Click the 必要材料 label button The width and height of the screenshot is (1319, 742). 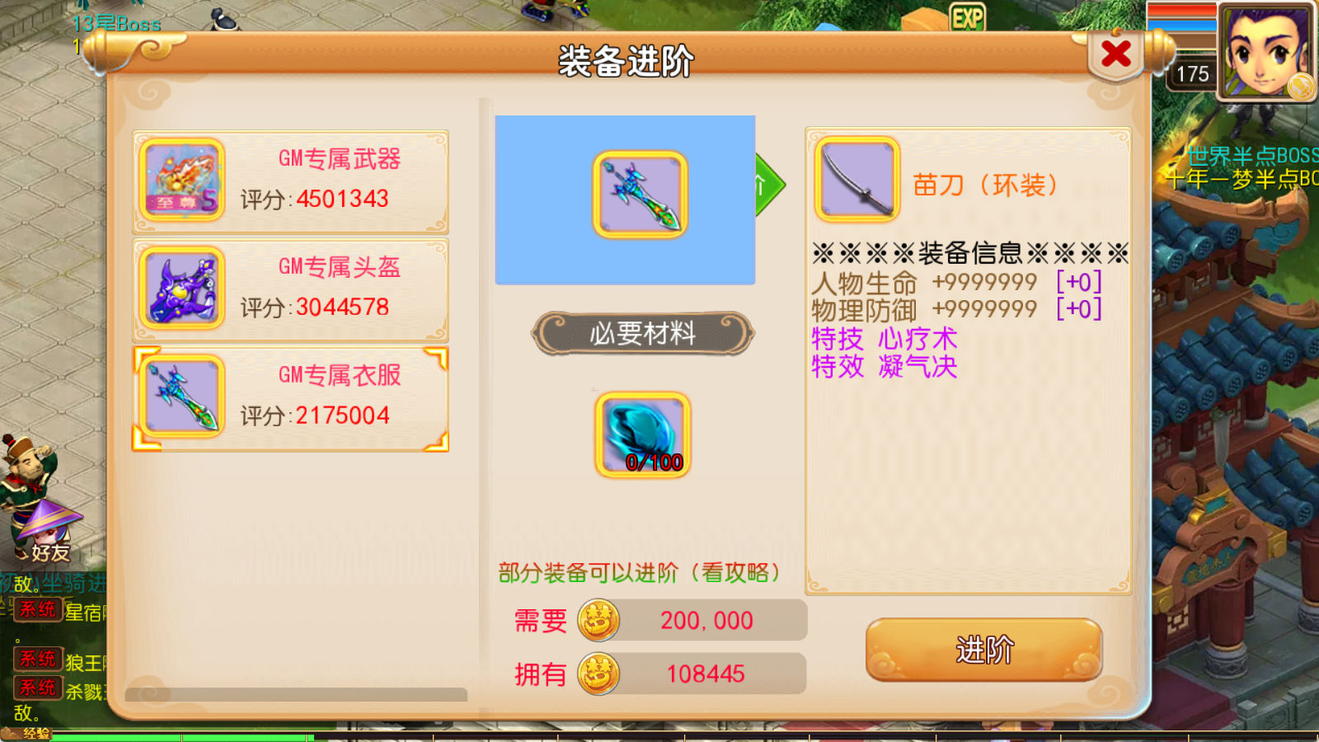642,334
